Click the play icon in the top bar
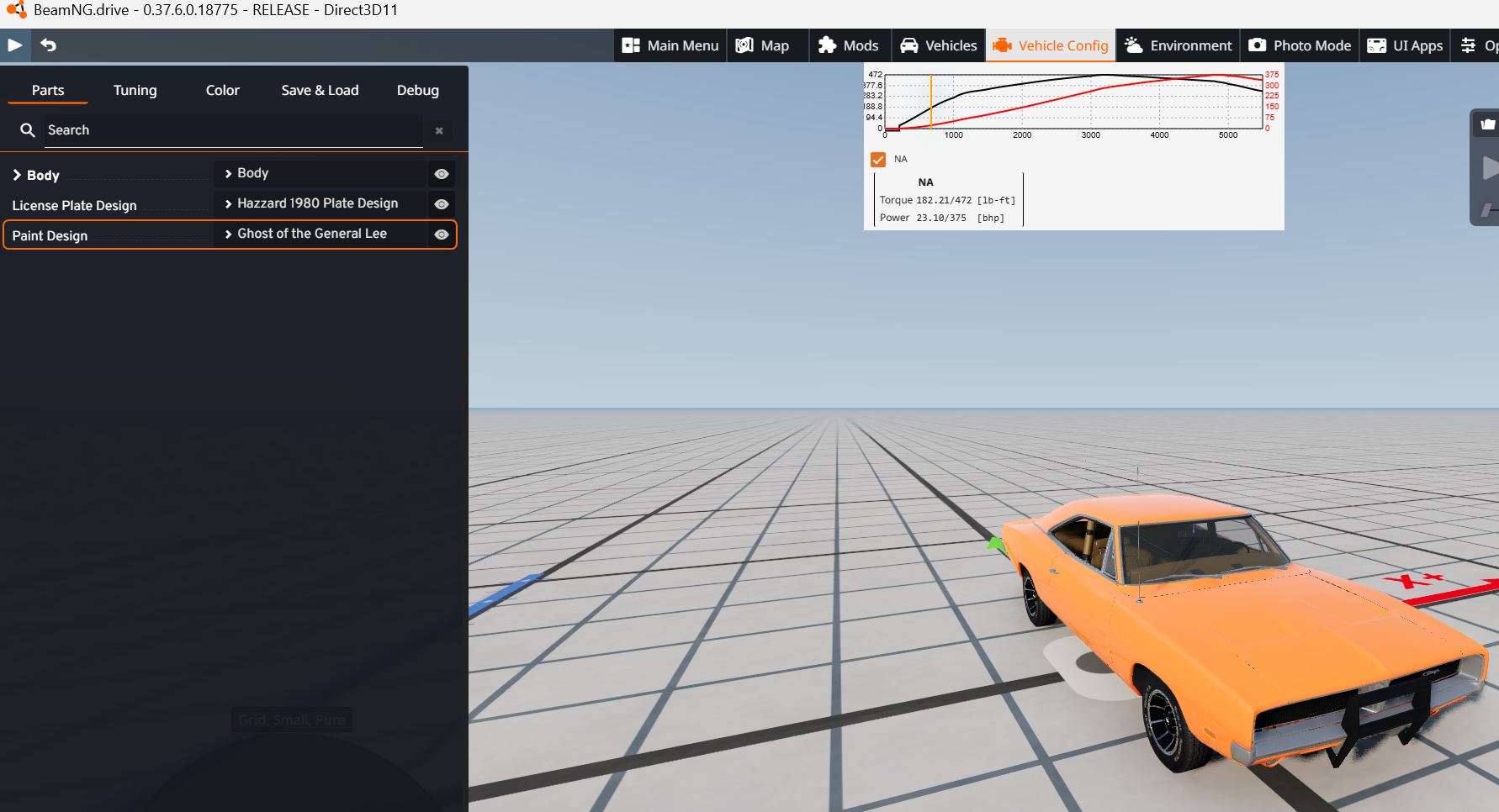 click(15, 45)
